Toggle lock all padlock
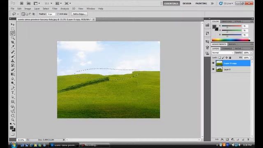This screenshot has width=263, height=148. [x=230, y=58]
